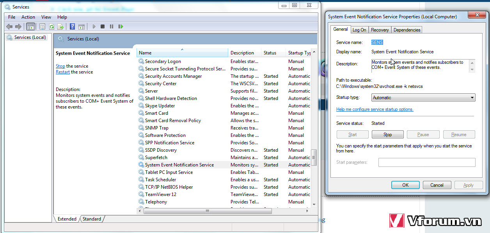Image resolution: width=490 pixels, height=233 pixels.
Task: Open the View menu
Action: click(x=46, y=17)
